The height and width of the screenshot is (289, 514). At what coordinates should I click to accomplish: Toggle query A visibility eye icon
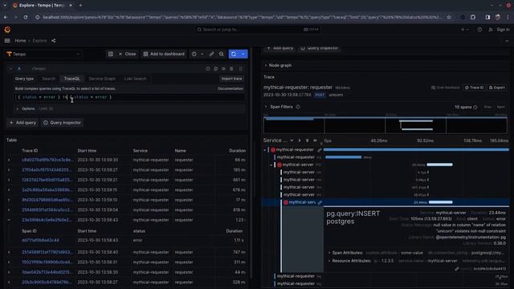pyautogui.click(x=223, y=68)
